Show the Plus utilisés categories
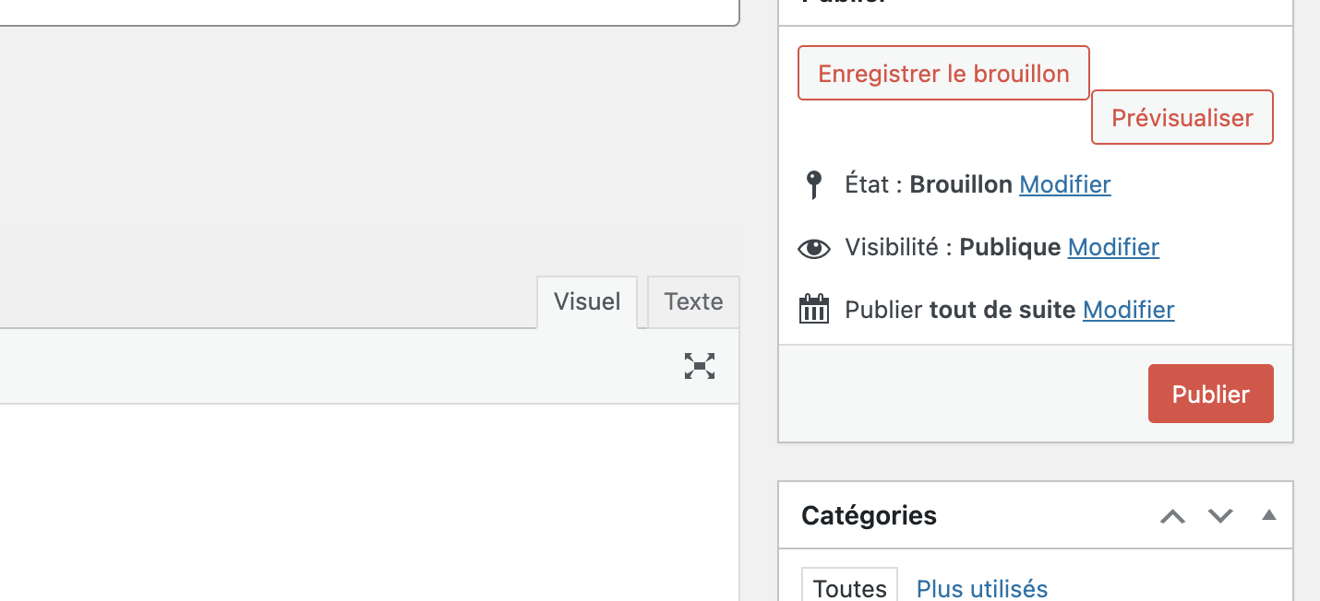 pos(982,588)
